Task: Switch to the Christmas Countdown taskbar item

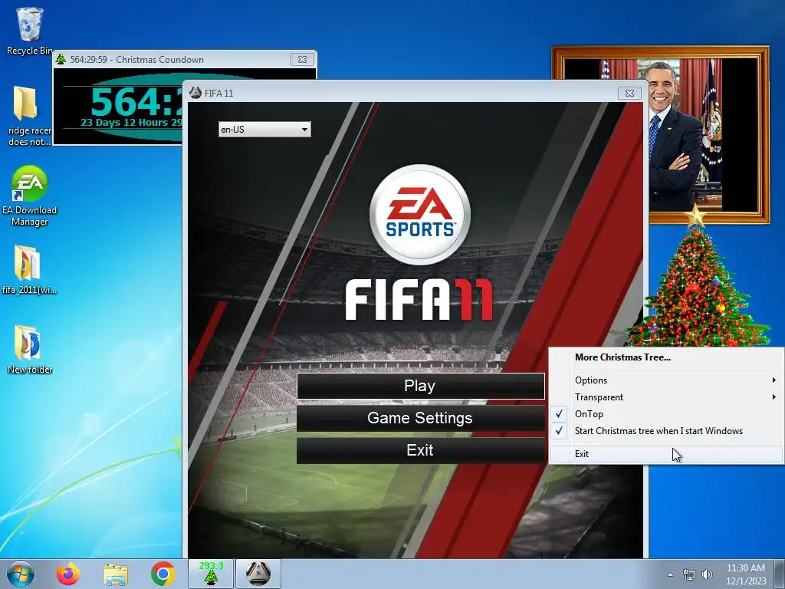Action: point(211,574)
